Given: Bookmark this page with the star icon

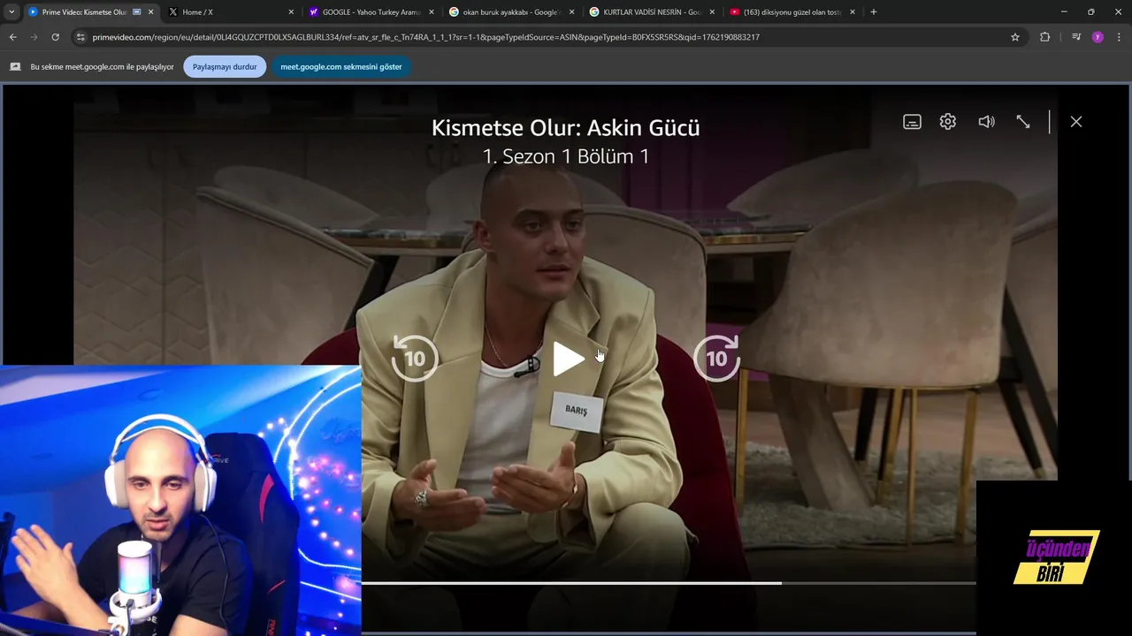Looking at the screenshot, I should pos(1015,37).
